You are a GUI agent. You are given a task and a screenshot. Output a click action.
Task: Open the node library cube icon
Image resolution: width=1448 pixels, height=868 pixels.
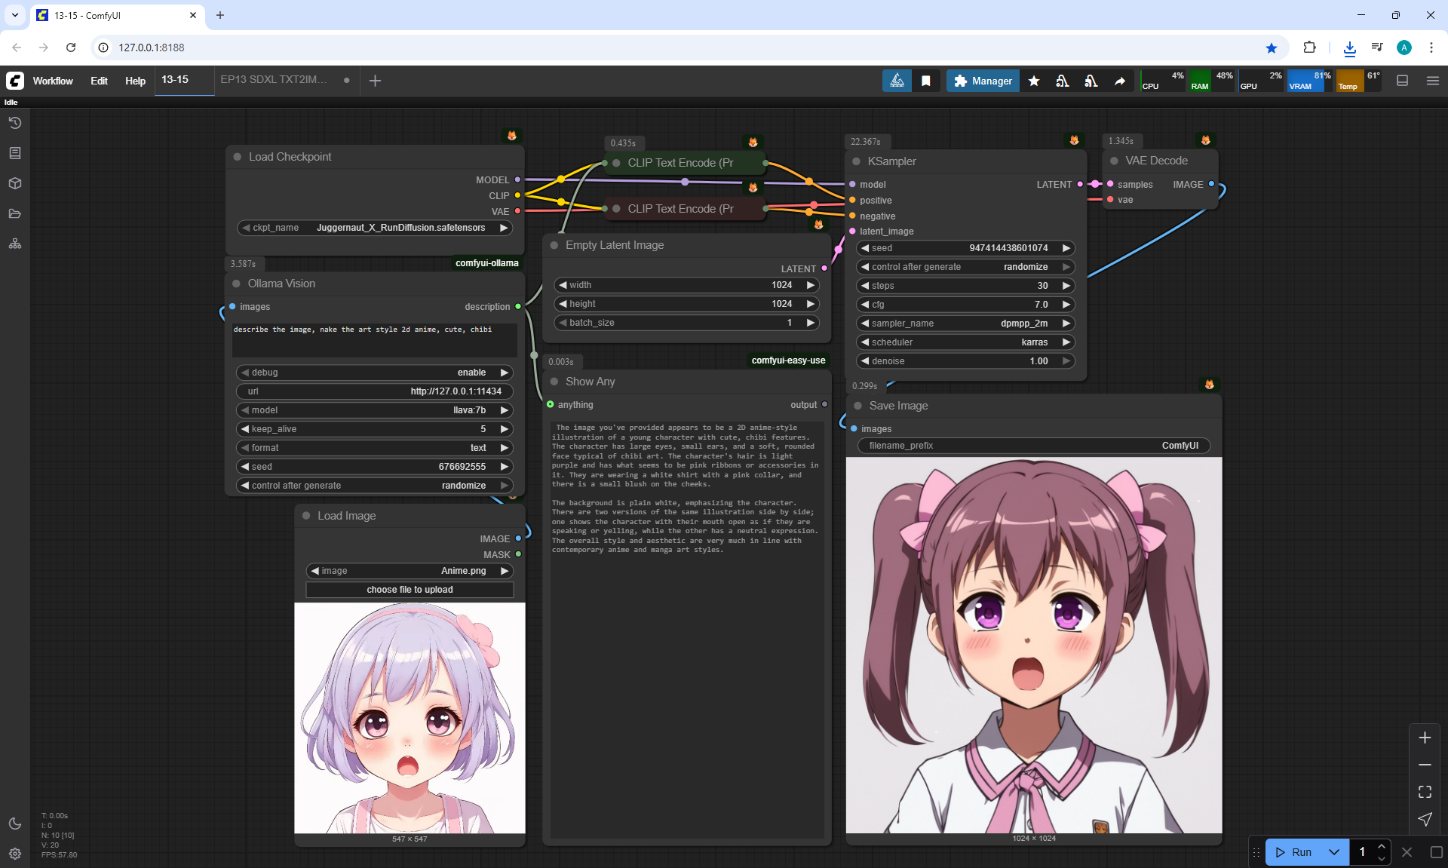(15, 183)
